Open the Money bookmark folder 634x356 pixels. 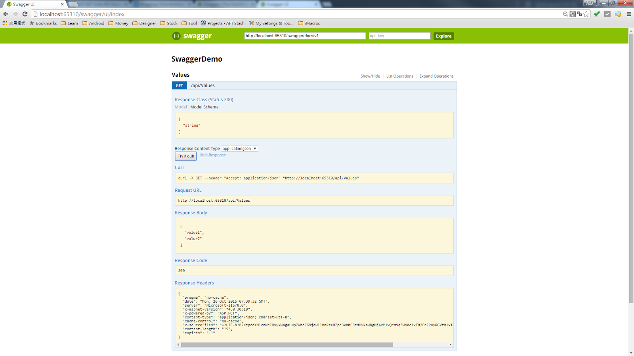tap(118, 23)
